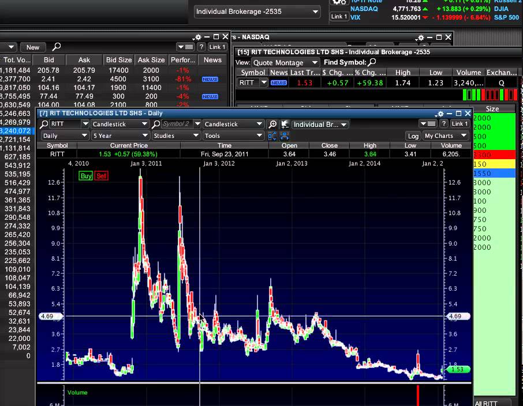Open NEWS badge on the -4% row
The image size is (523, 406).
[210, 97]
